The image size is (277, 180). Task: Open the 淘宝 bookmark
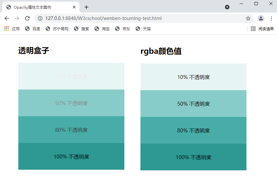[x=102, y=29]
